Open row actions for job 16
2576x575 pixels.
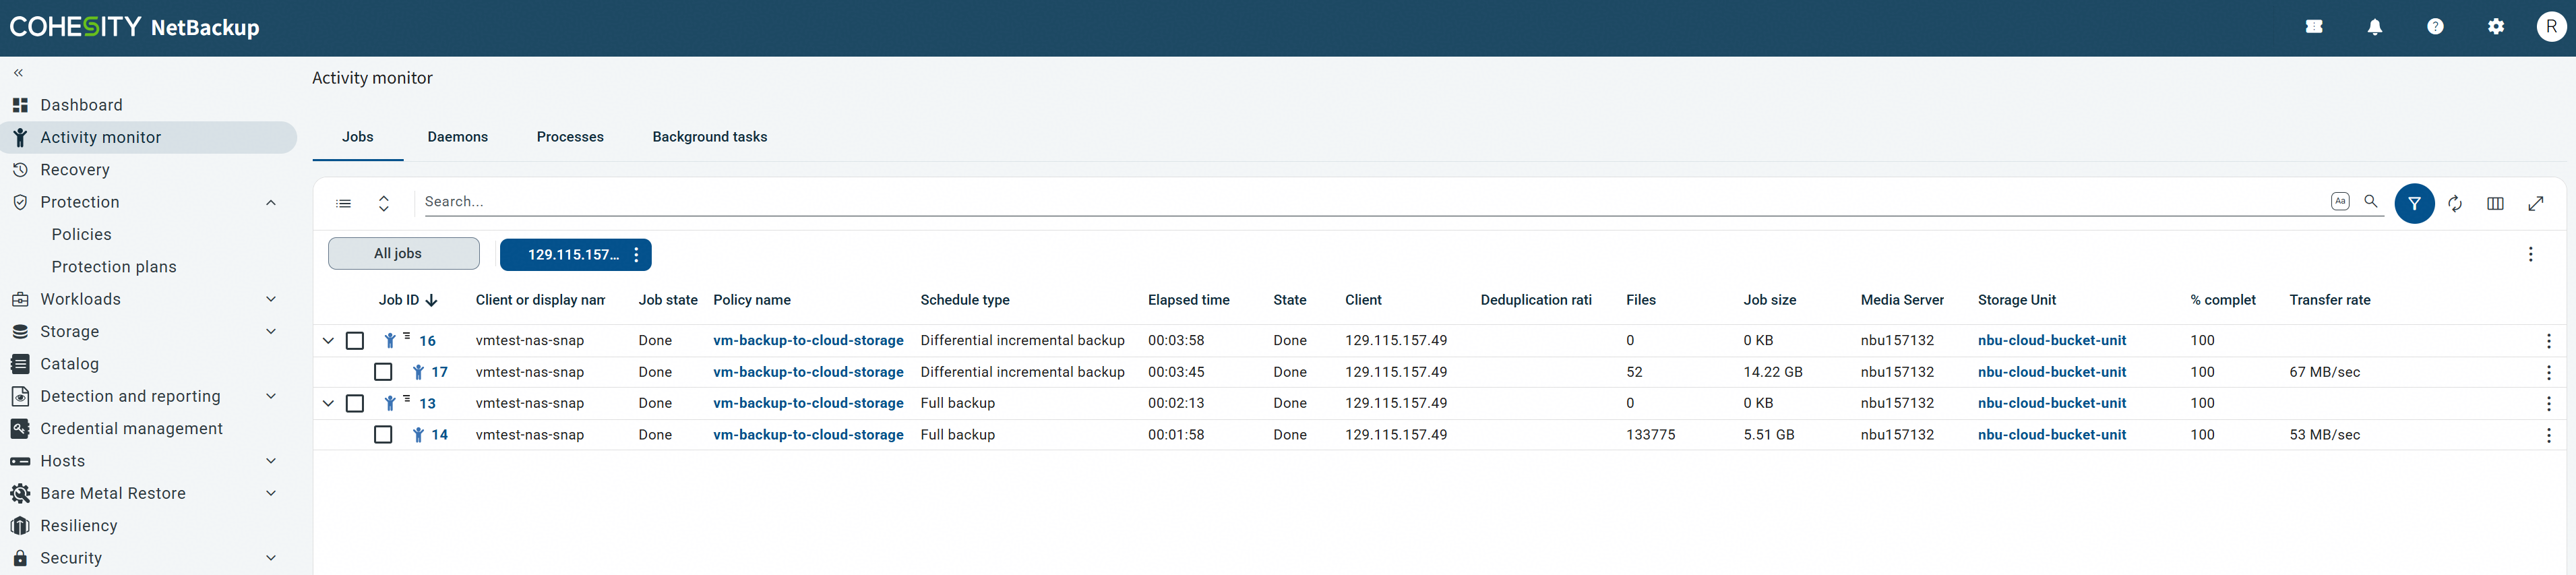point(2549,341)
